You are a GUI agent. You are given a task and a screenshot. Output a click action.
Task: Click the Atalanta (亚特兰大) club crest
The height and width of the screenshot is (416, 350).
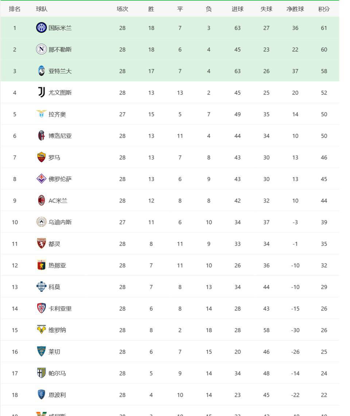pyautogui.click(x=41, y=71)
